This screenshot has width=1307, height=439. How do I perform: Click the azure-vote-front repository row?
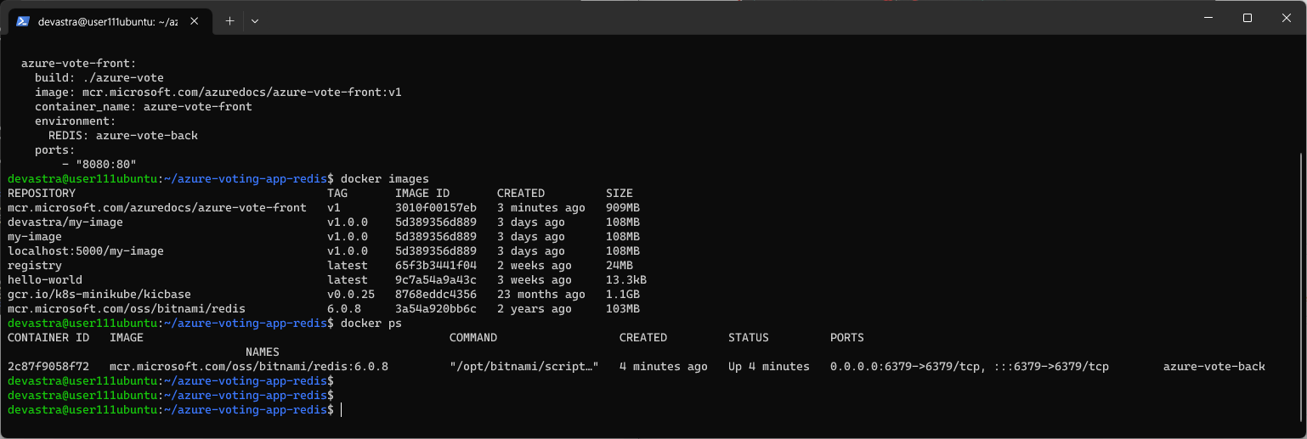pos(324,208)
